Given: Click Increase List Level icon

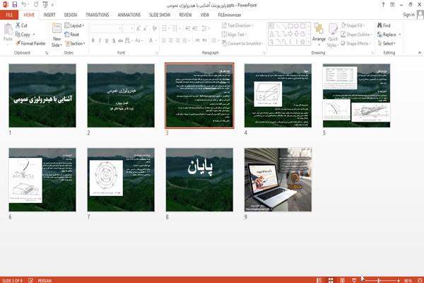Looking at the screenshot, I should 195,28.
